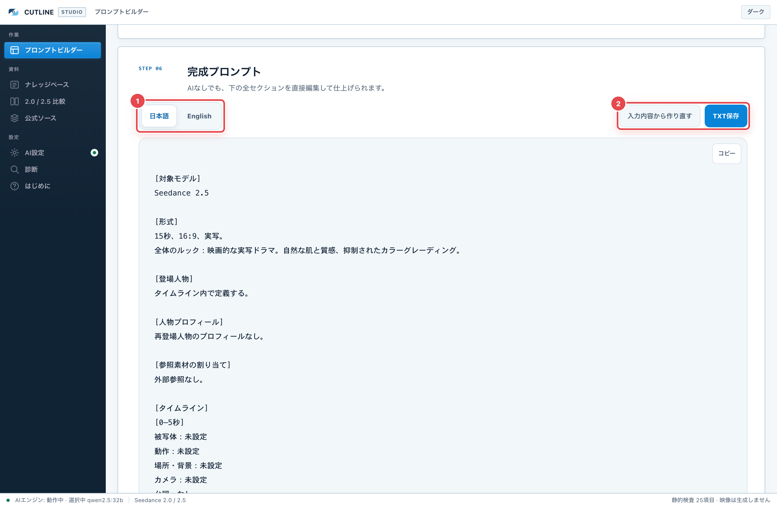Click the ナレッジベース document icon

pyautogui.click(x=14, y=84)
